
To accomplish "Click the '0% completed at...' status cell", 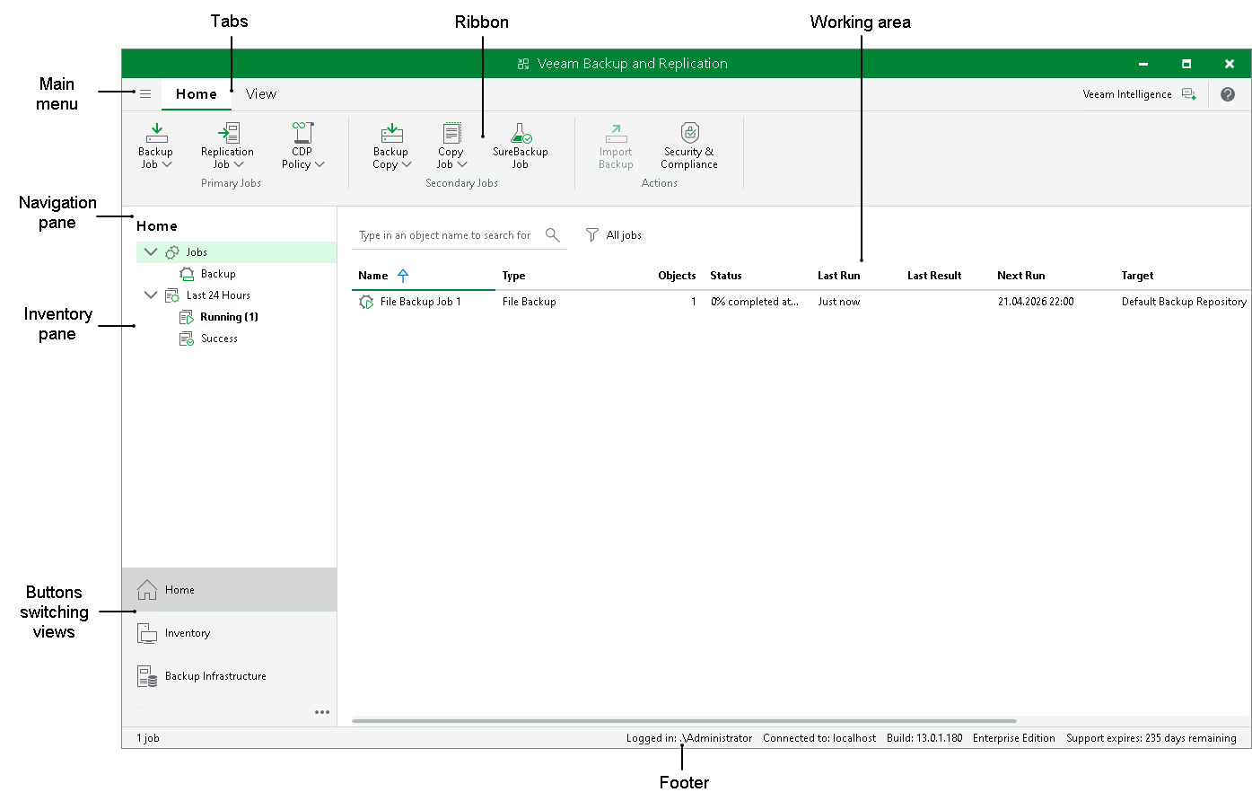I will pos(755,302).
